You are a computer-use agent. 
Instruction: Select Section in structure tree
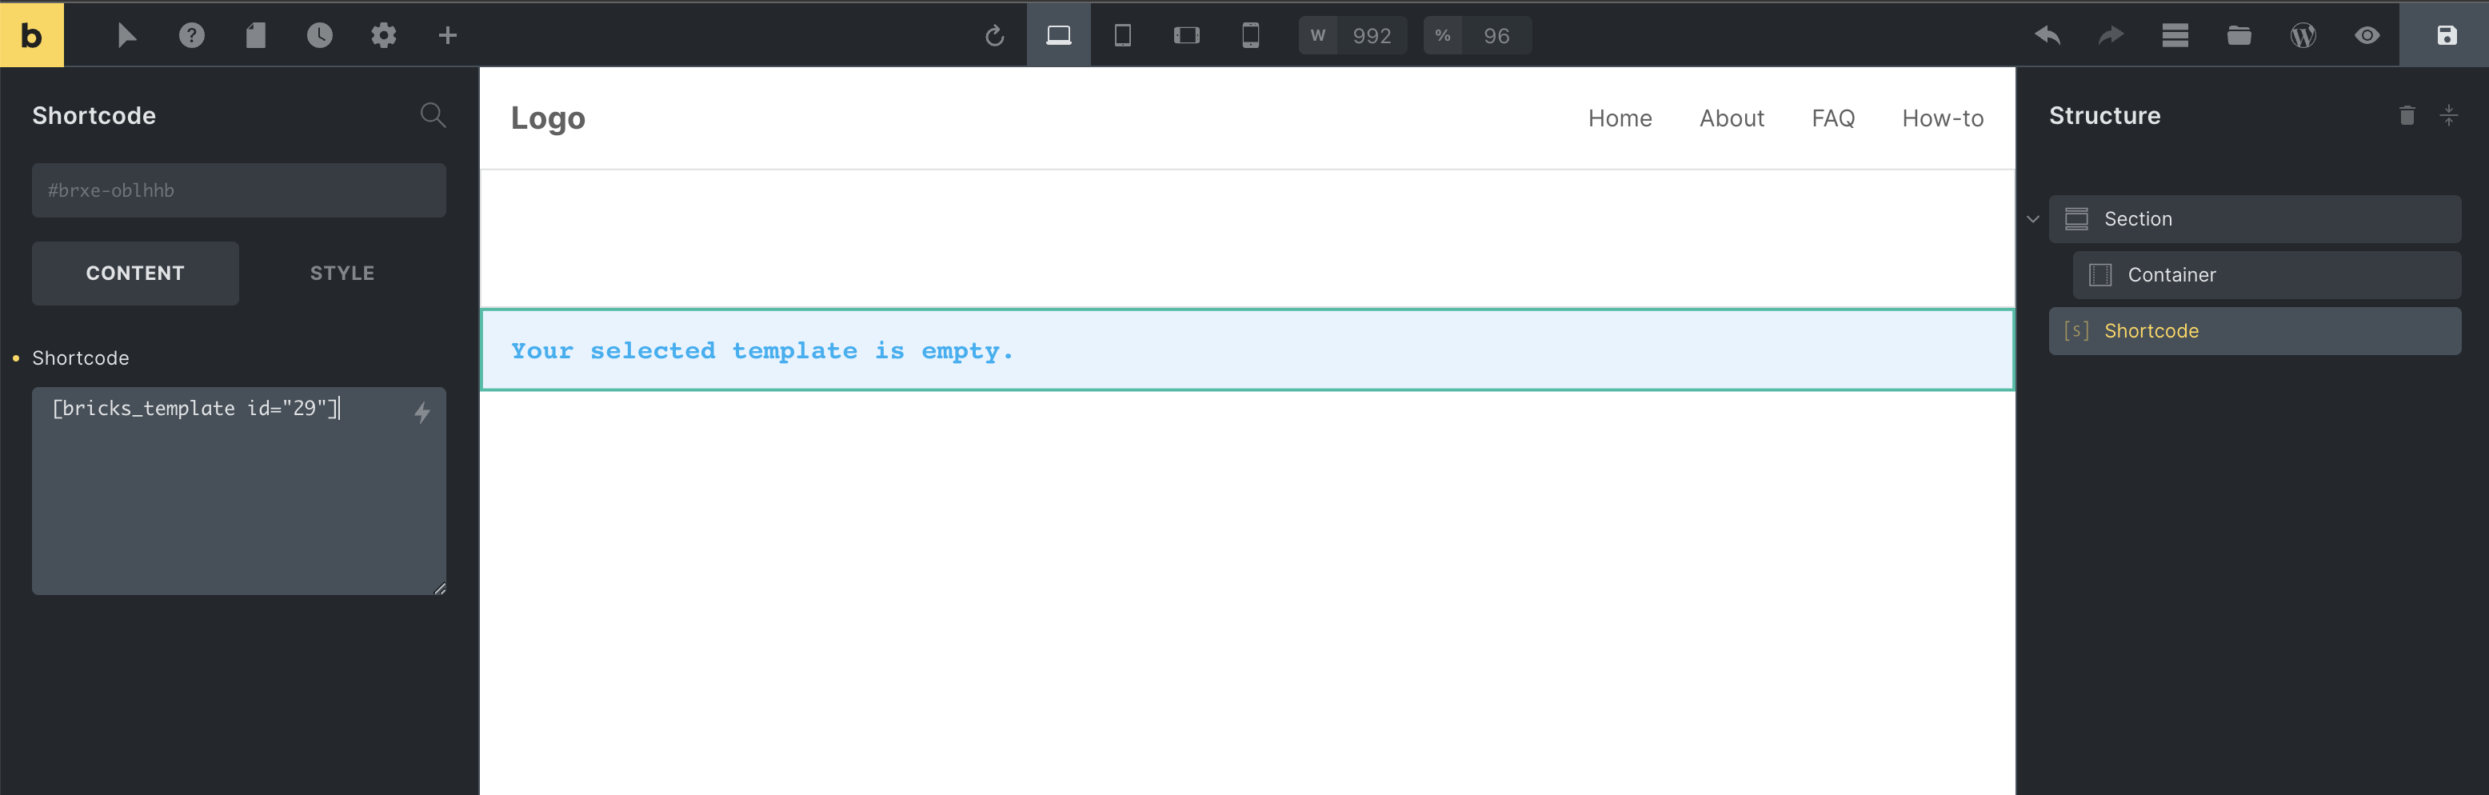pos(2254,219)
